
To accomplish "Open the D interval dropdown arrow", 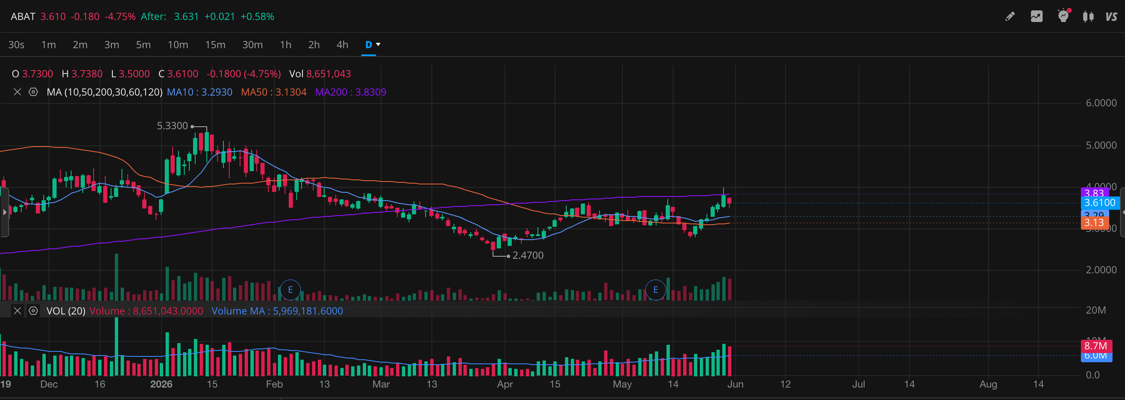I will click(x=378, y=44).
